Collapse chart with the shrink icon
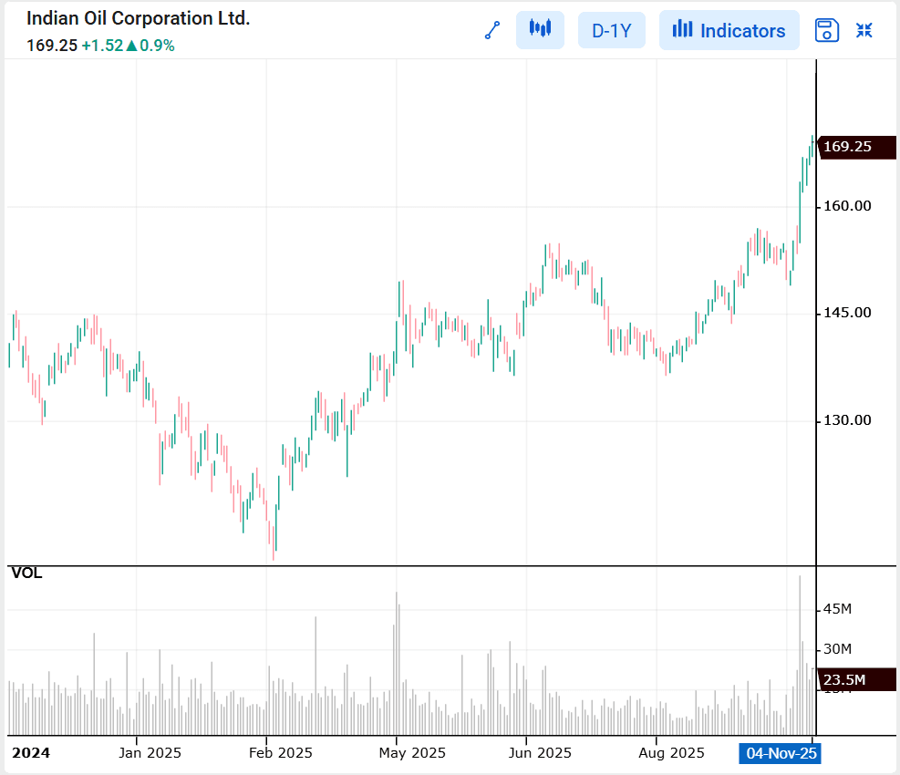This screenshot has width=900, height=775. pyautogui.click(x=864, y=30)
